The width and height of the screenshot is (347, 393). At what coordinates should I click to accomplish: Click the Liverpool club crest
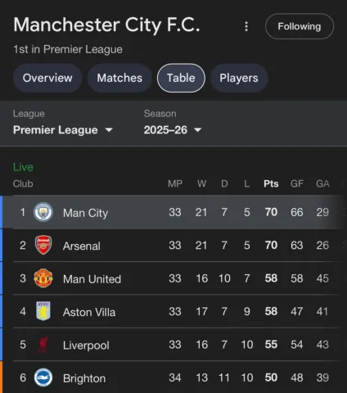pyautogui.click(x=43, y=345)
